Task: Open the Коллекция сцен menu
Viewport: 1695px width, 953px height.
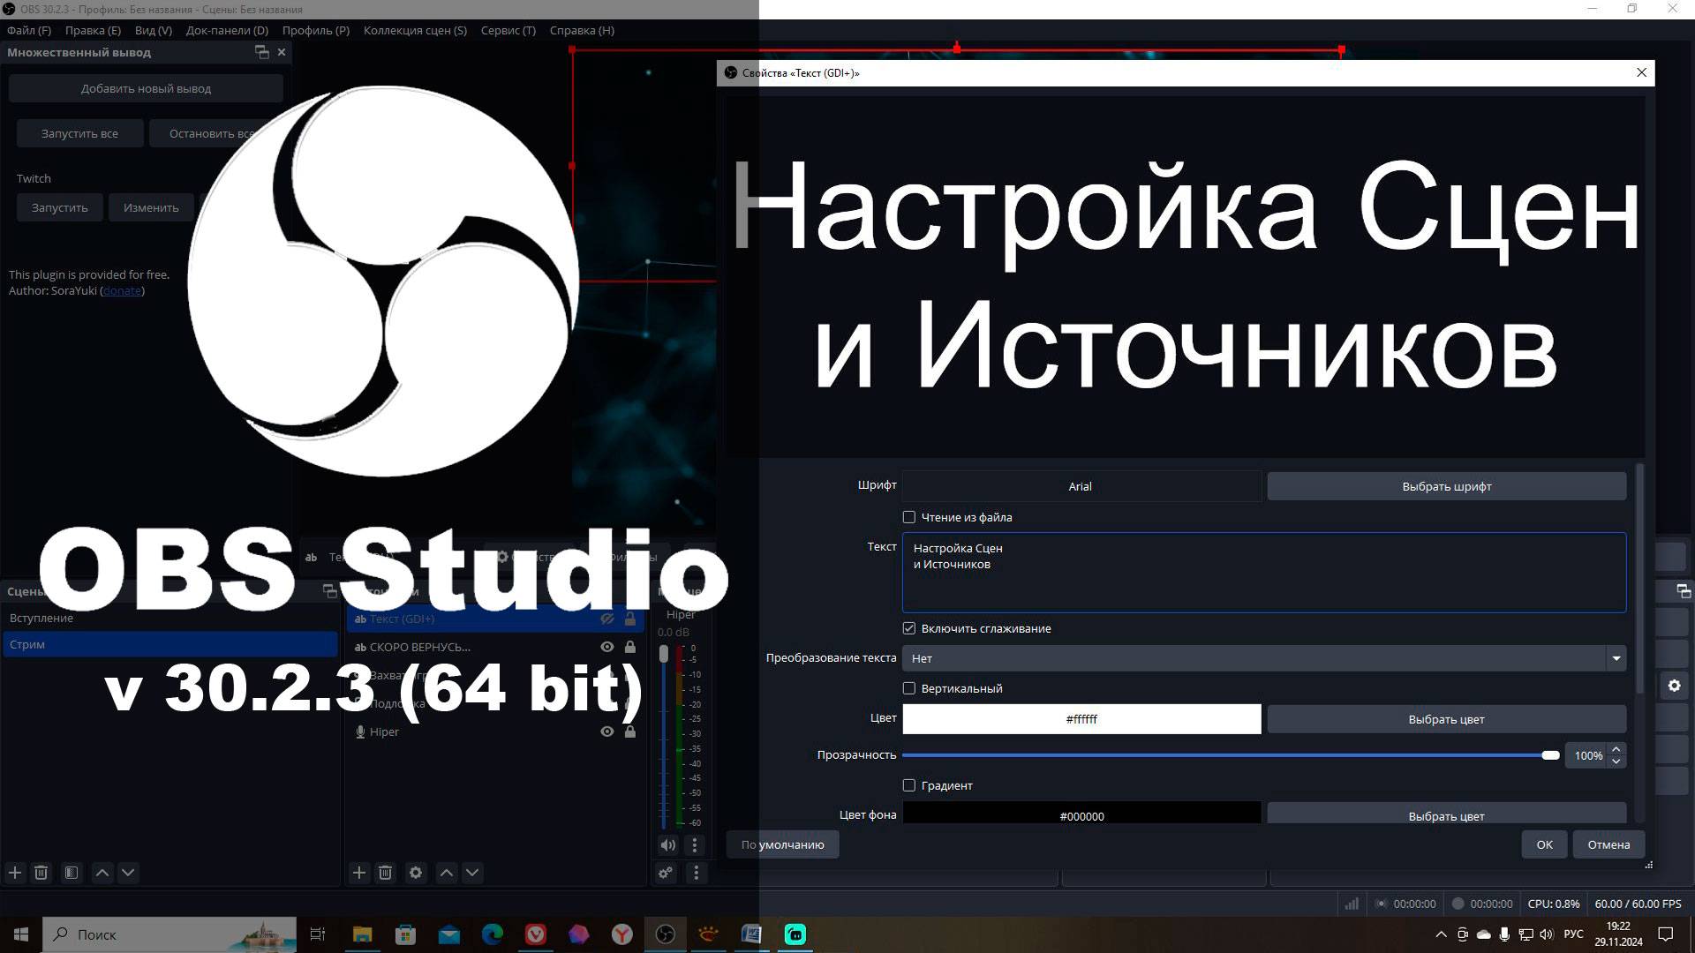Action: pyautogui.click(x=415, y=30)
